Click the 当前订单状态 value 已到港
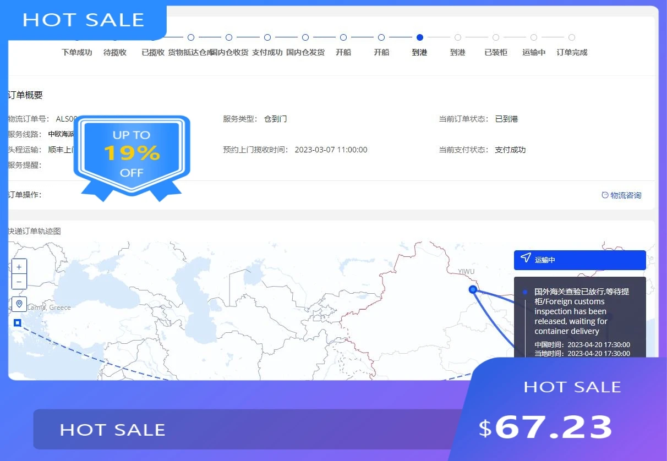667x461 pixels. (x=507, y=119)
